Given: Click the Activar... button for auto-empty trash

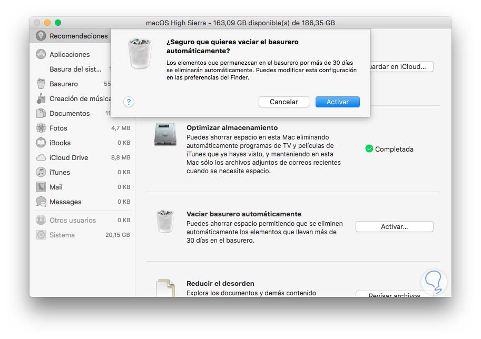Looking at the screenshot, I should point(395,226).
